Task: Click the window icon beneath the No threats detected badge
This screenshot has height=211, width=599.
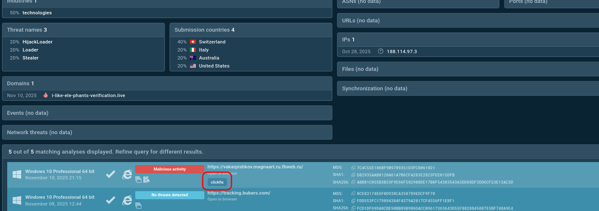Action: point(138,206)
